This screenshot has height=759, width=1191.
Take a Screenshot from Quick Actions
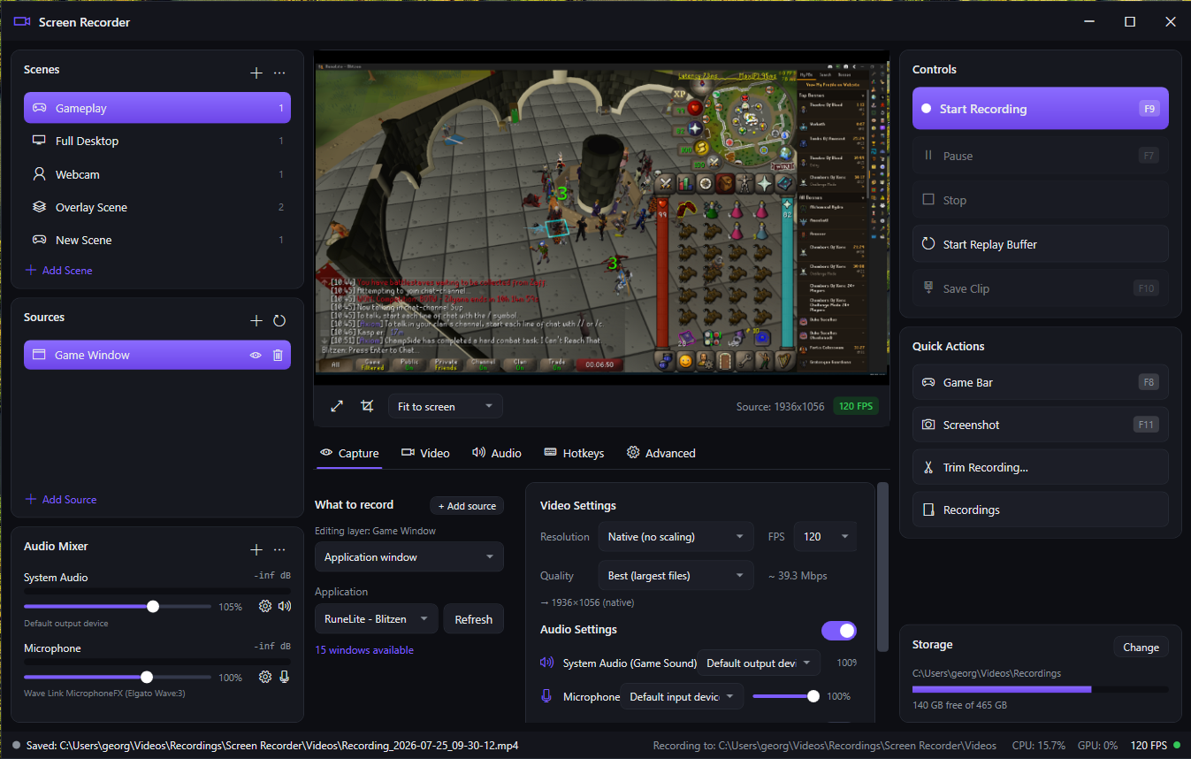1041,425
